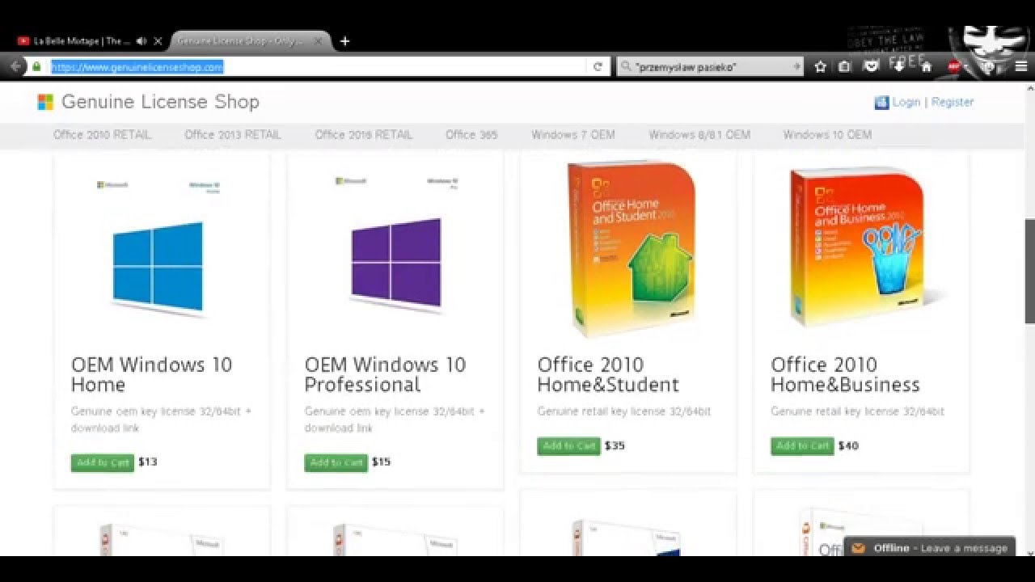
Task: Click Windows 10 Home "Genuine oem key license" description
Action: coord(161,420)
